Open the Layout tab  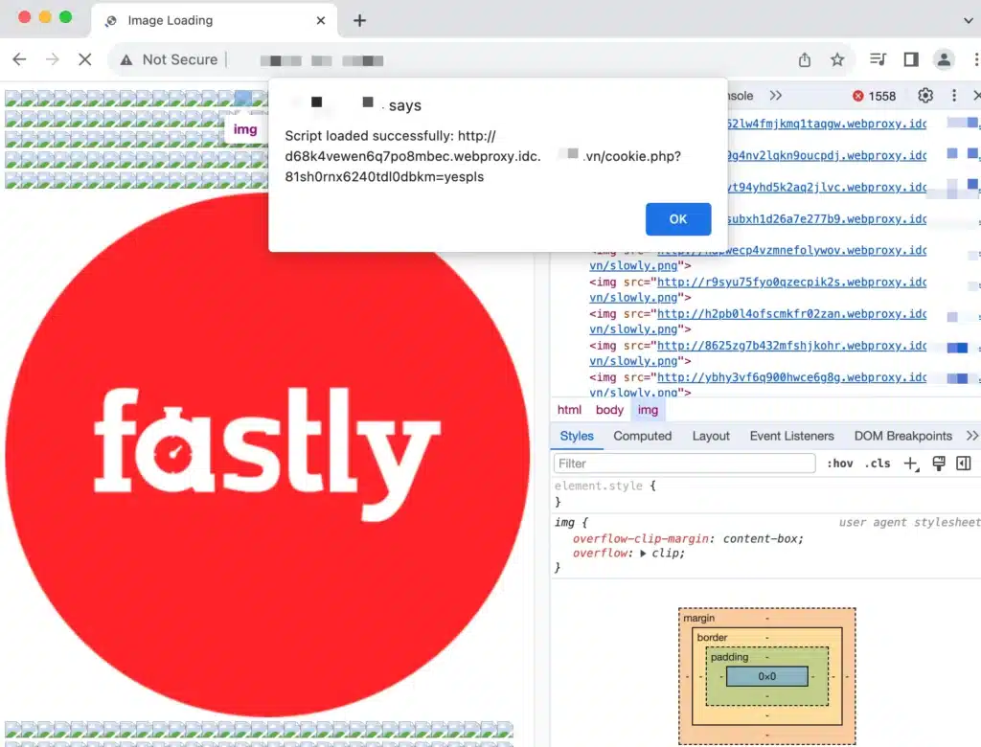coord(711,436)
